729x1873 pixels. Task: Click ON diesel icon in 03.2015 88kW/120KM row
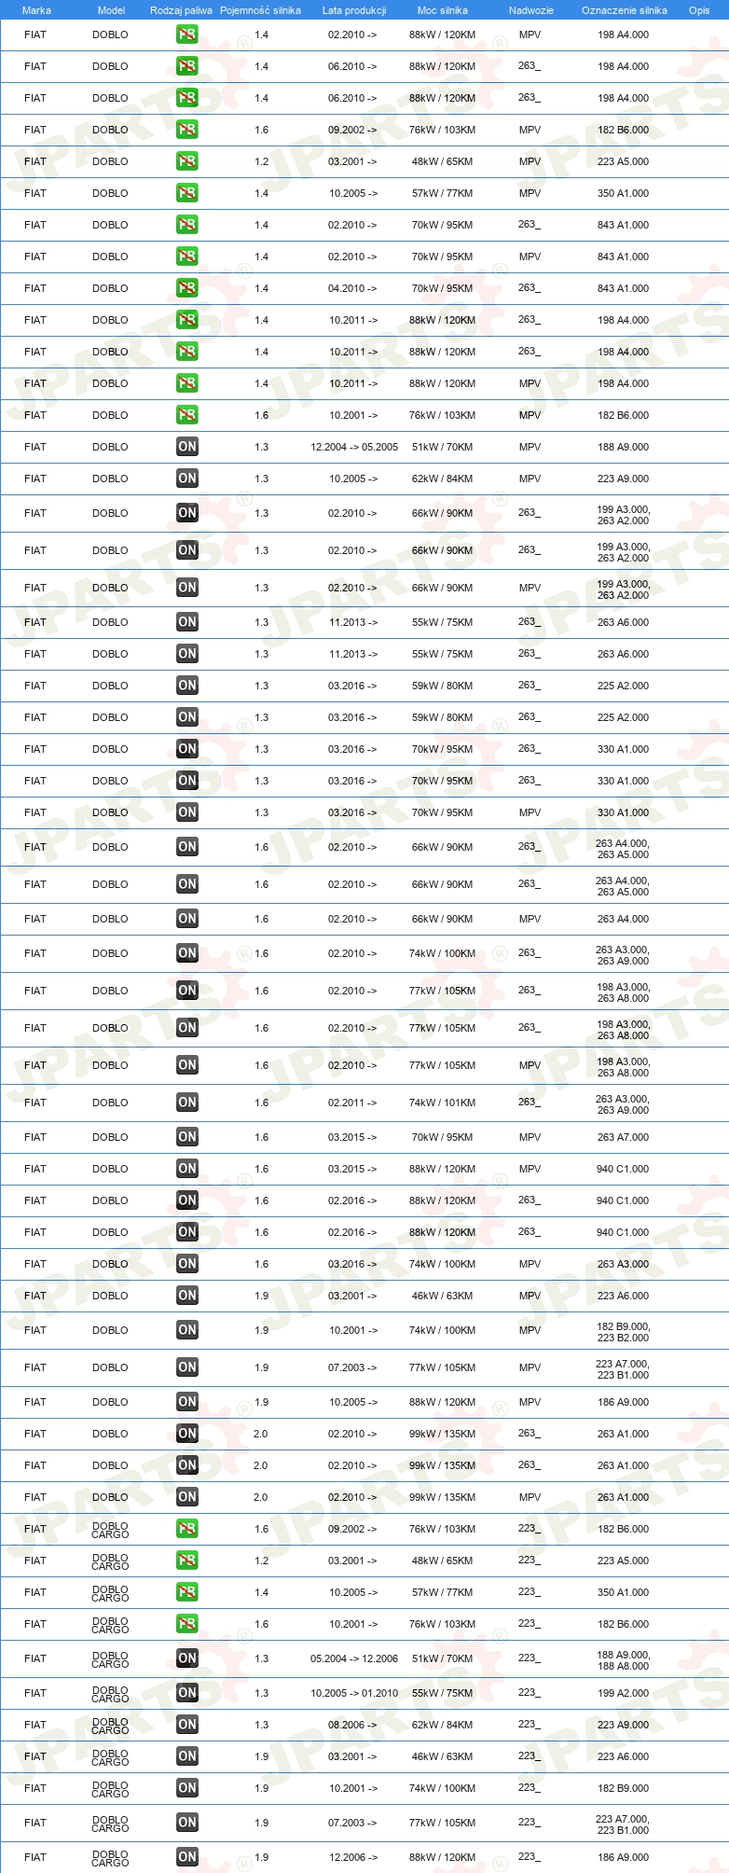tap(187, 1169)
